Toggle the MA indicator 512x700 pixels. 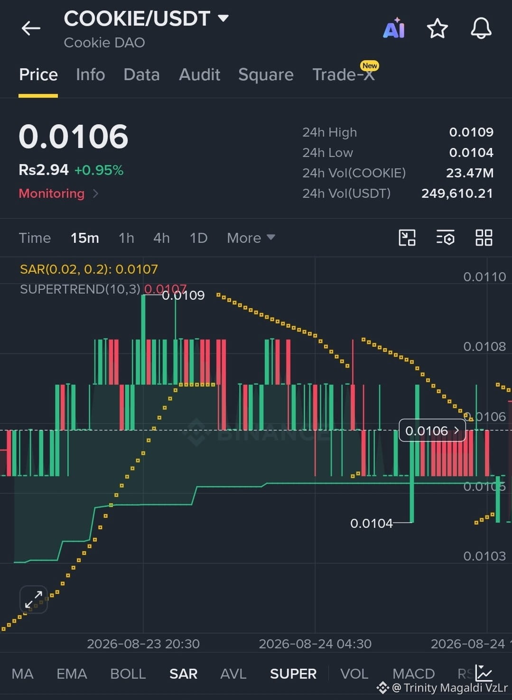22,673
